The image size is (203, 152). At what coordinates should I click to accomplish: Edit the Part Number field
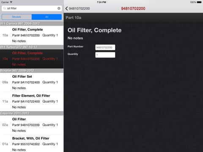click(x=105, y=47)
